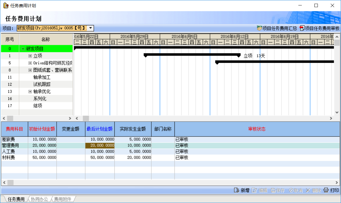Click the 保存 (save) toolbar icon
Viewport: 341px width, 203px height.
(x=273, y=190)
